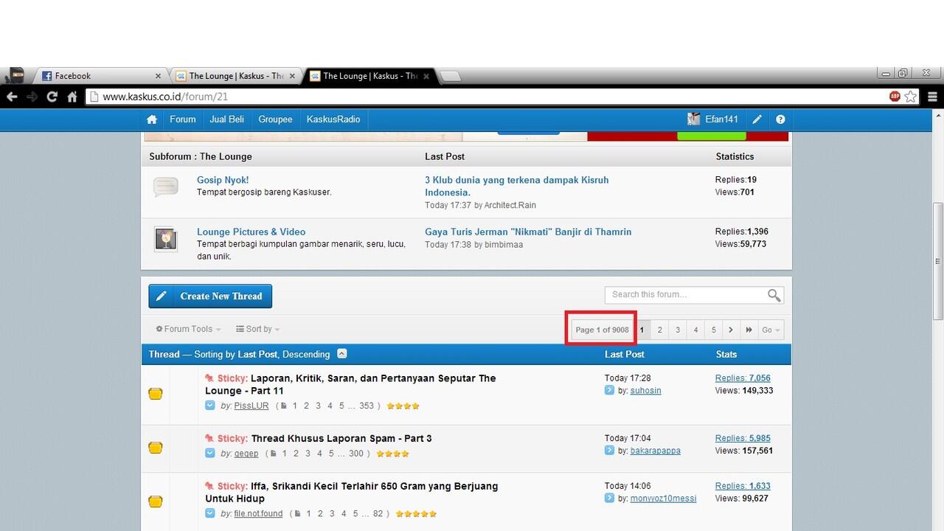Open user profile PissLUR
Screen dimensions: 944x531
(x=251, y=406)
